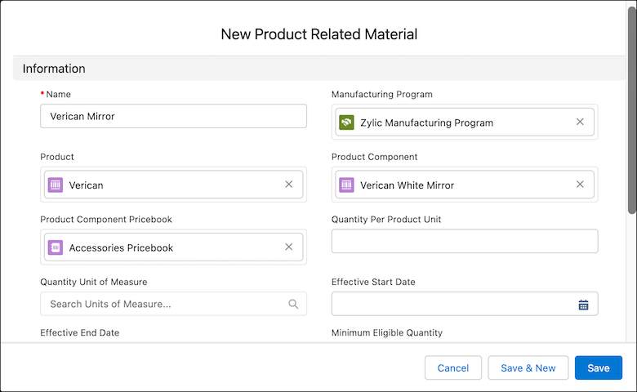Focus the Quantity Per Product Unit field

465,241
